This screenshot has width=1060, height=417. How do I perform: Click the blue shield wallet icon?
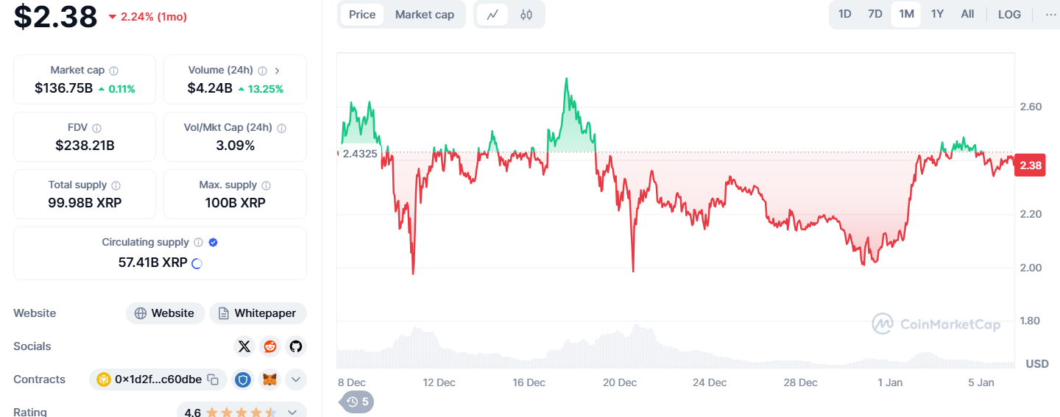point(243,379)
